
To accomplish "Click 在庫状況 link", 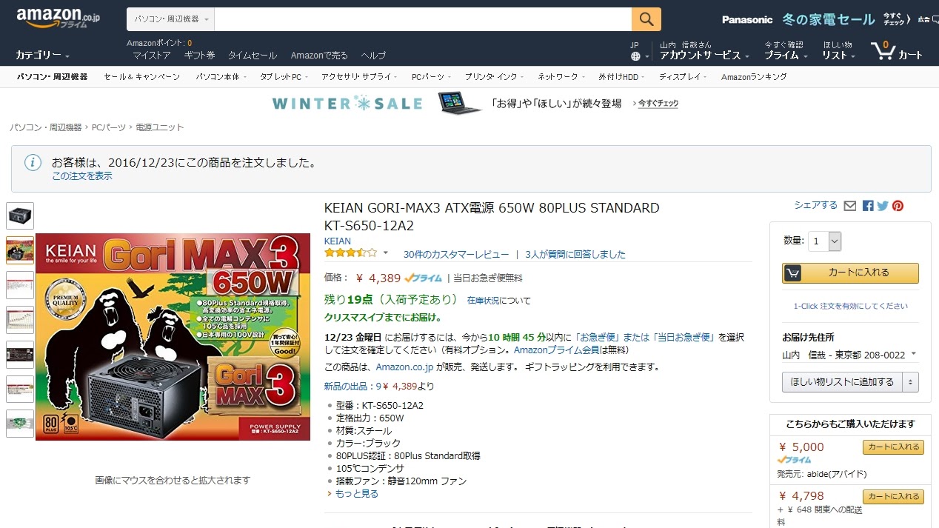I will pyautogui.click(x=484, y=301).
